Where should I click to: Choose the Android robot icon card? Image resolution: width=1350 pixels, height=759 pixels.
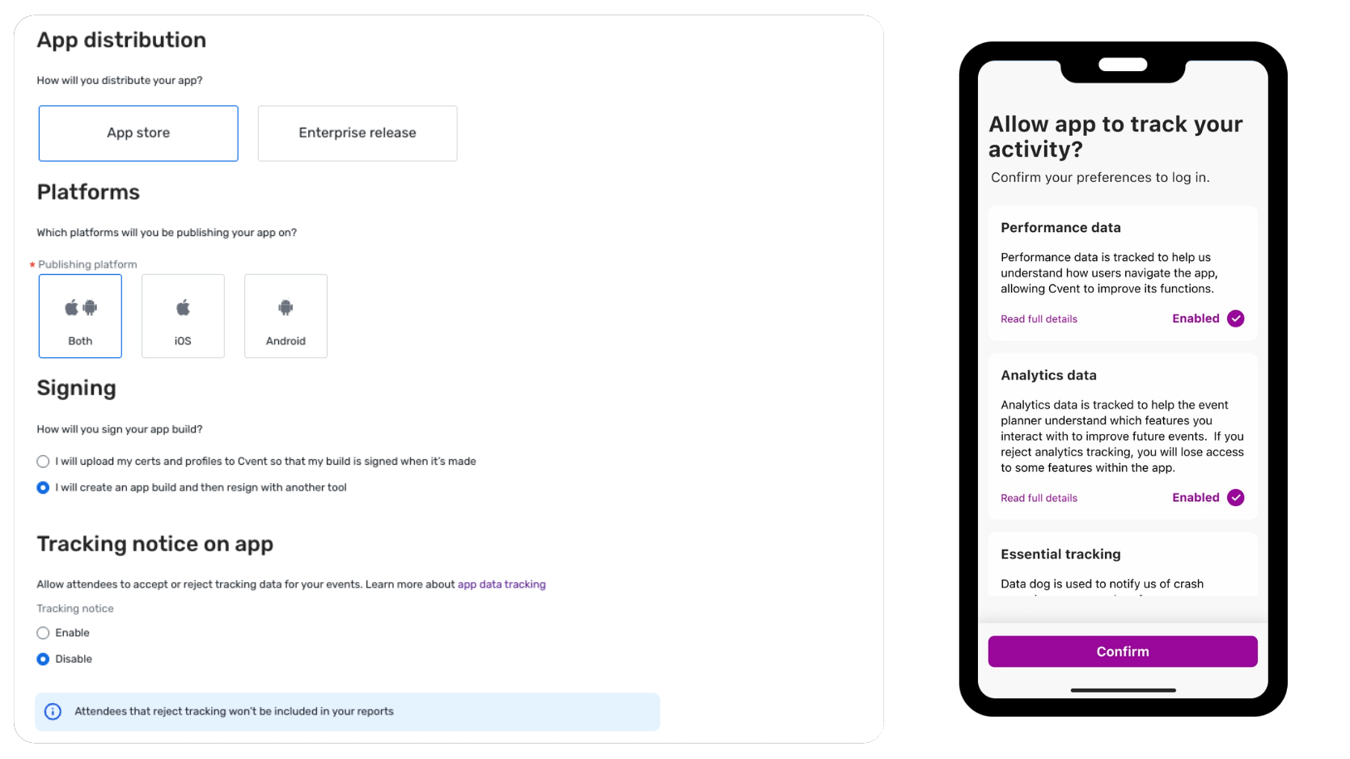(286, 316)
